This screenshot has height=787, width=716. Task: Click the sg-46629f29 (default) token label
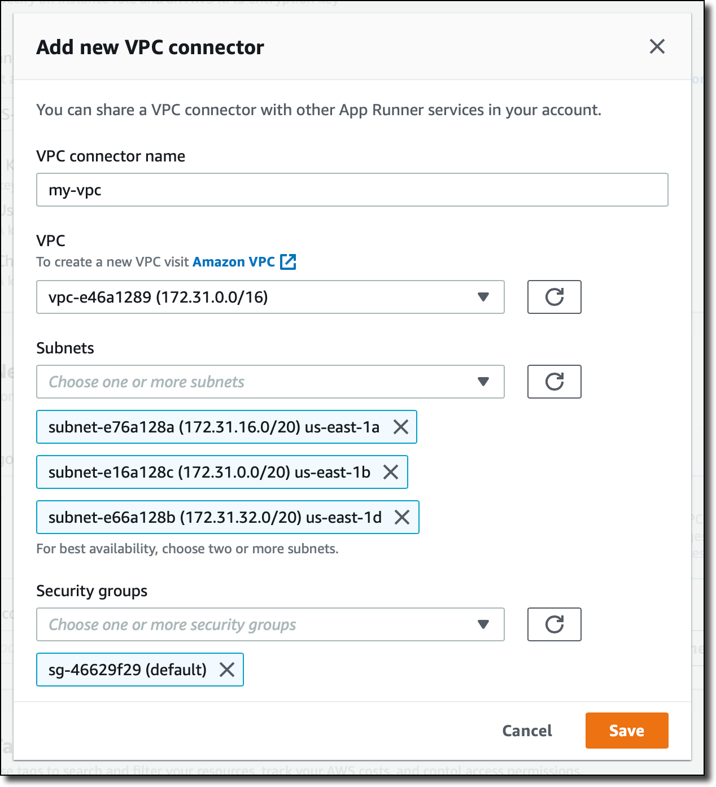pos(127,670)
